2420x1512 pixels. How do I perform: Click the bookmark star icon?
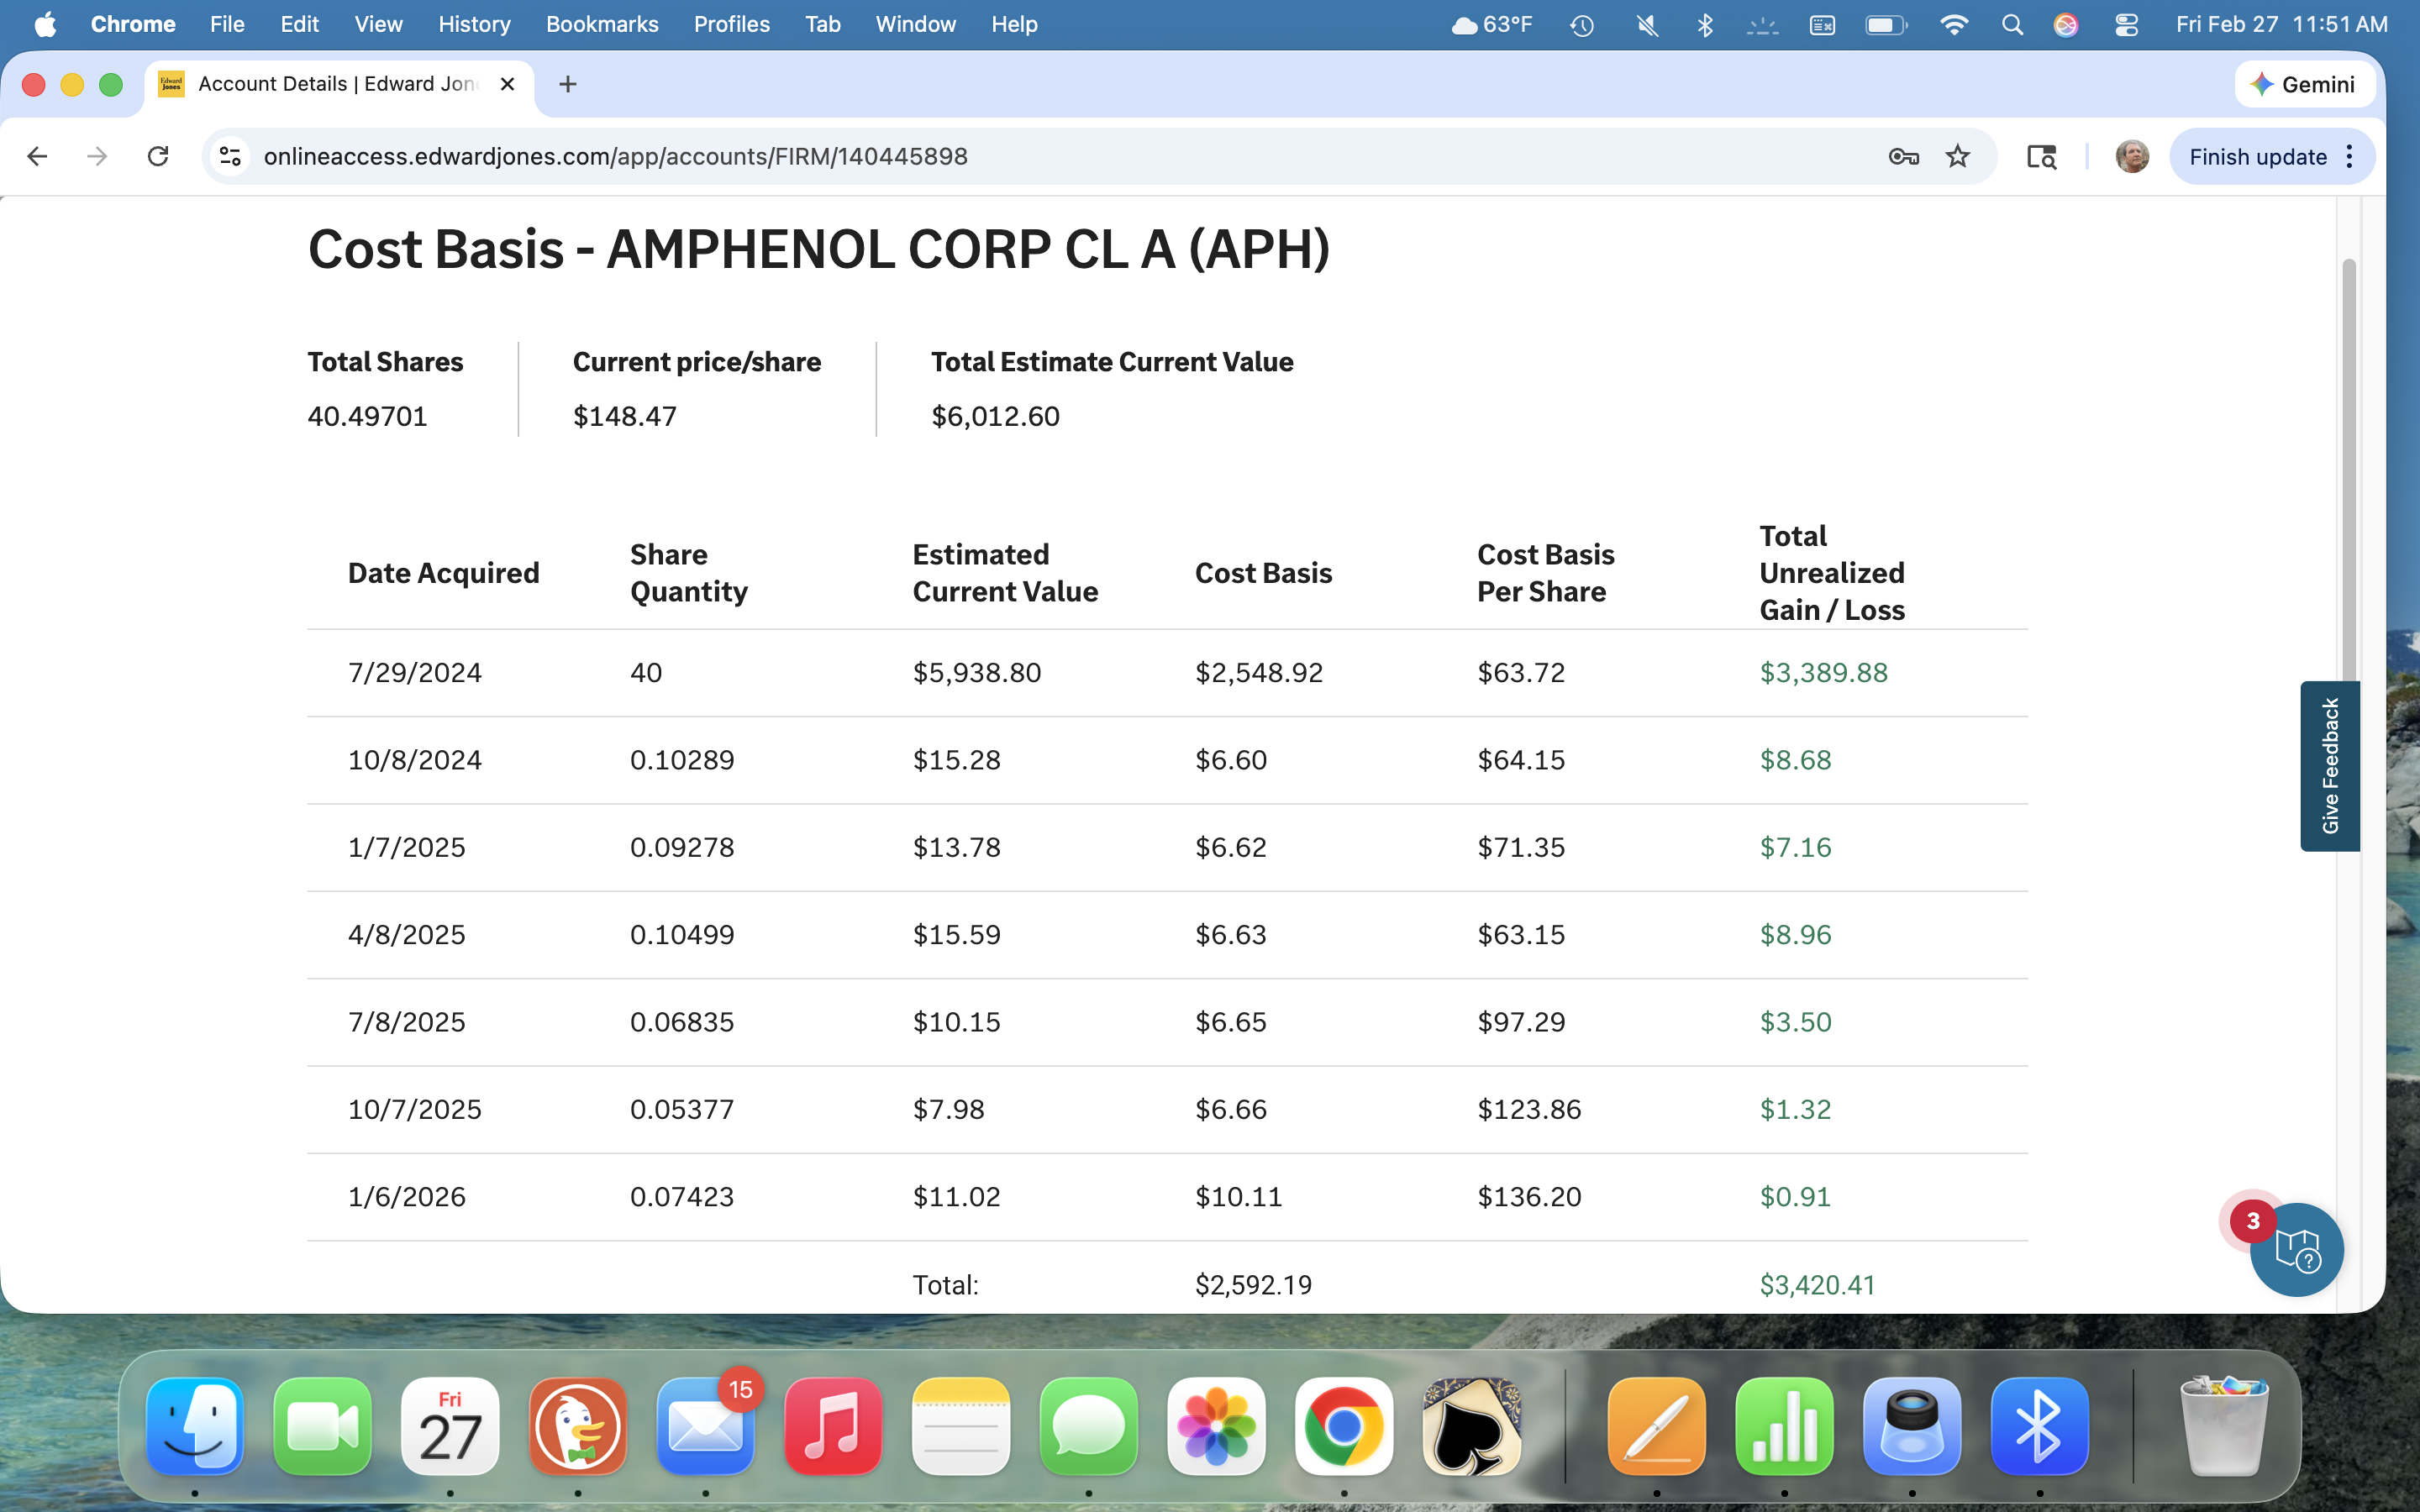click(x=1957, y=156)
